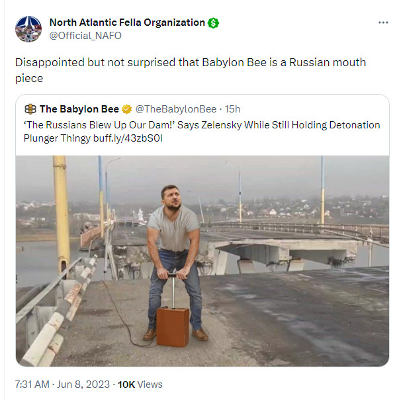Click the green dollar verification badge
The image size is (395, 401).
click(213, 23)
